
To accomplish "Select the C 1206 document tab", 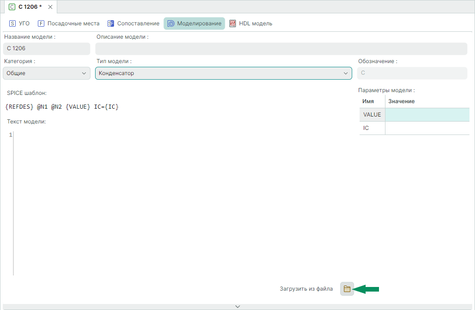I will 30,6.
